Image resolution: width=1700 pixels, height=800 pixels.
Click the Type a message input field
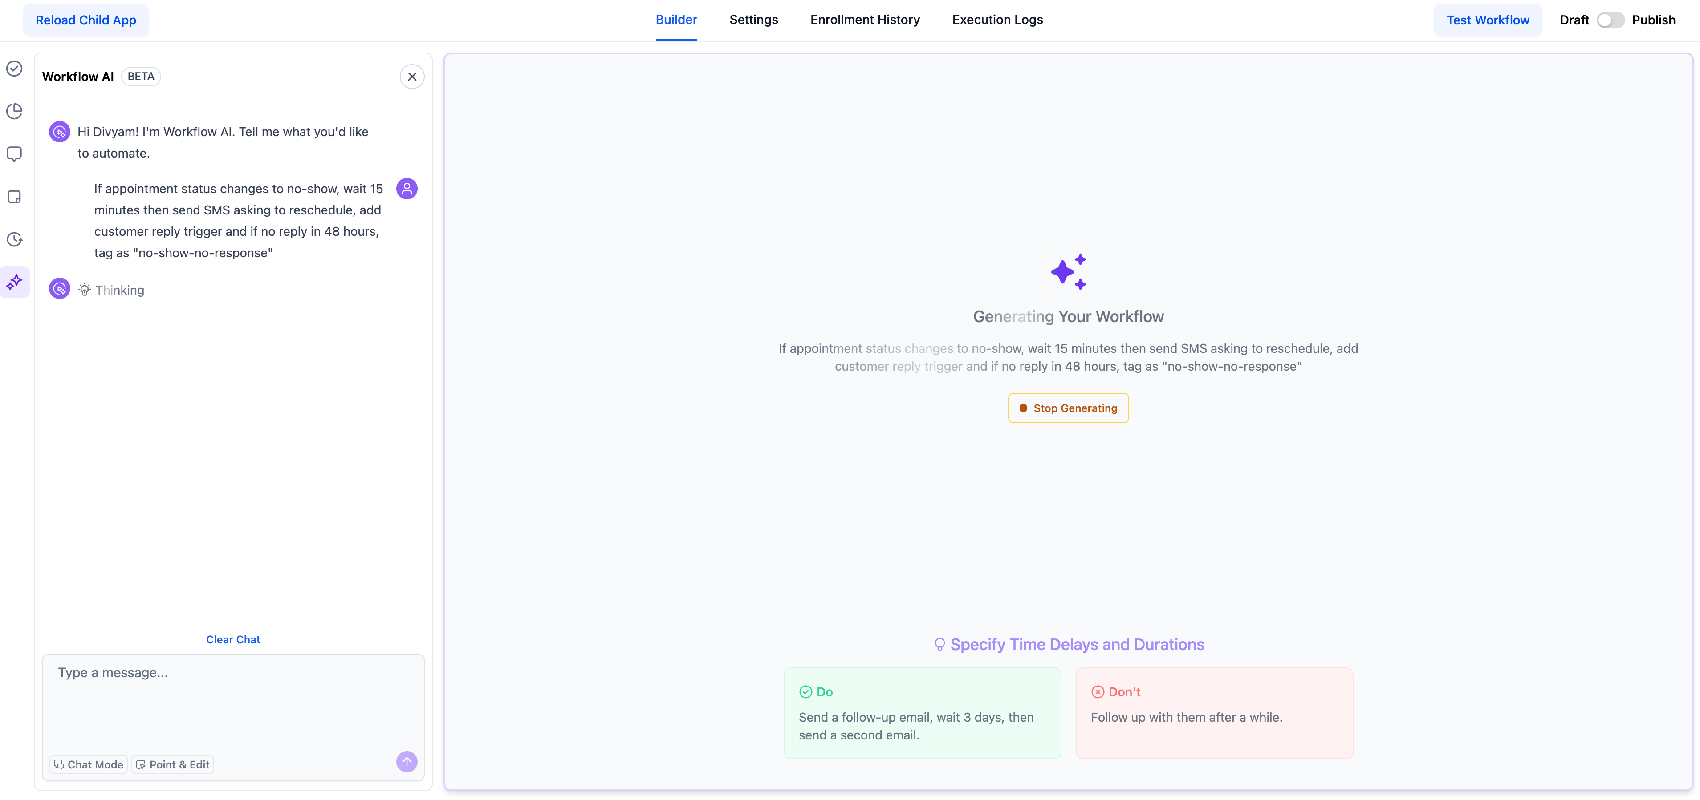coord(233,699)
